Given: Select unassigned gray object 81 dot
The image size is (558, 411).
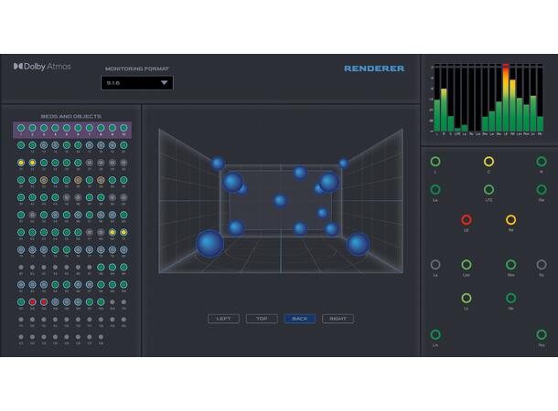Looking at the screenshot, I should click(x=21, y=267).
